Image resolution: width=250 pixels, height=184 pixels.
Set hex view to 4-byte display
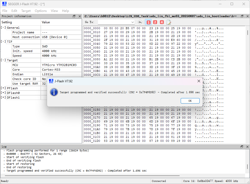[162, 22]
